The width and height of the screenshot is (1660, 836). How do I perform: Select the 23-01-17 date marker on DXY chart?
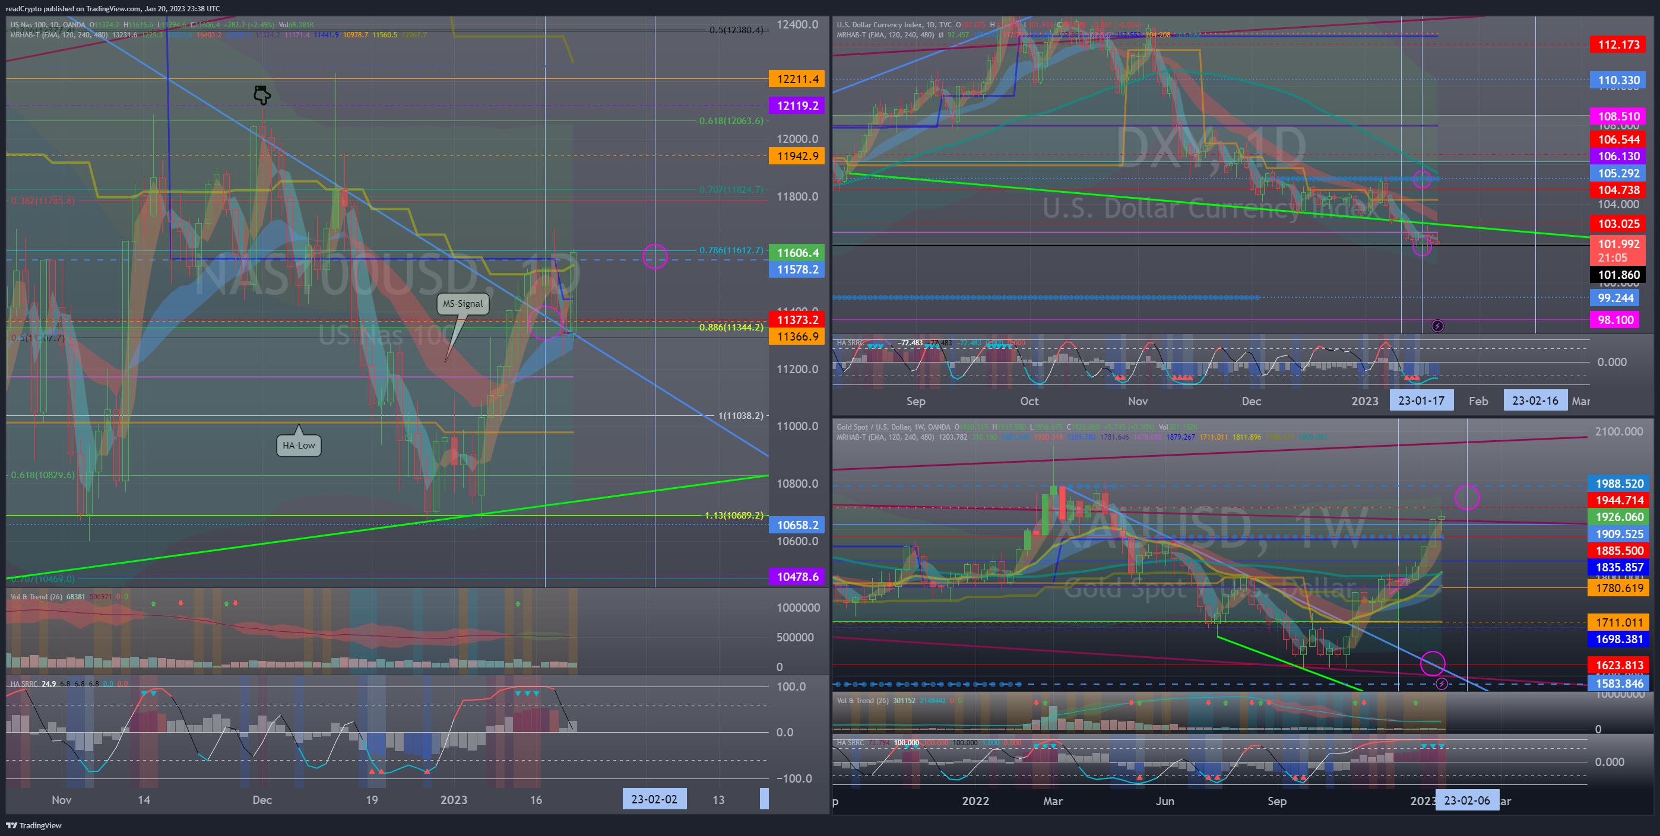1421,400
